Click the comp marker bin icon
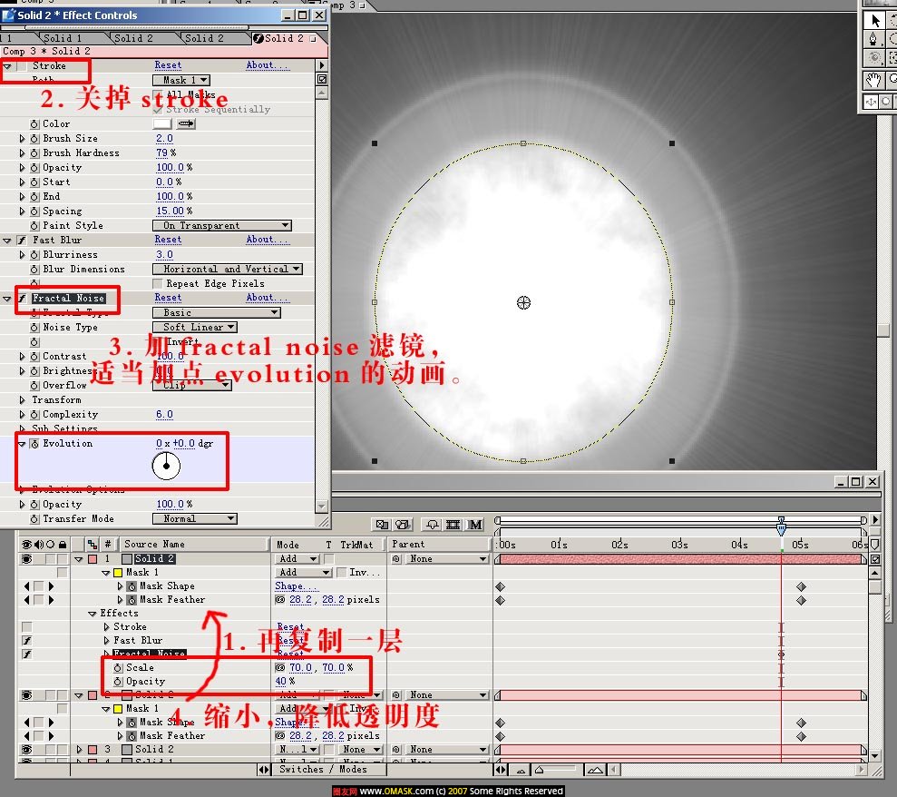This screenshot has height=797, width=897. [874, 544]
